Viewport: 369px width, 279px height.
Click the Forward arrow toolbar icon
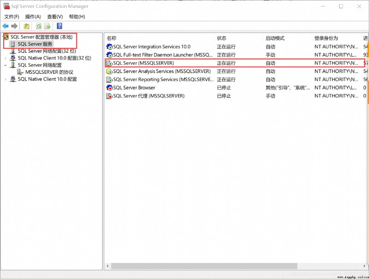(14, 26)
